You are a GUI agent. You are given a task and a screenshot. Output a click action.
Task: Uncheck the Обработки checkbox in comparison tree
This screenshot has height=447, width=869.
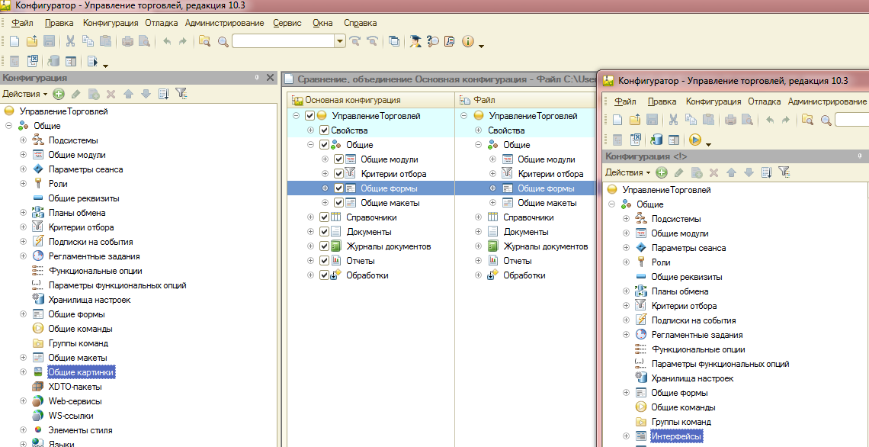coord(325,275)
